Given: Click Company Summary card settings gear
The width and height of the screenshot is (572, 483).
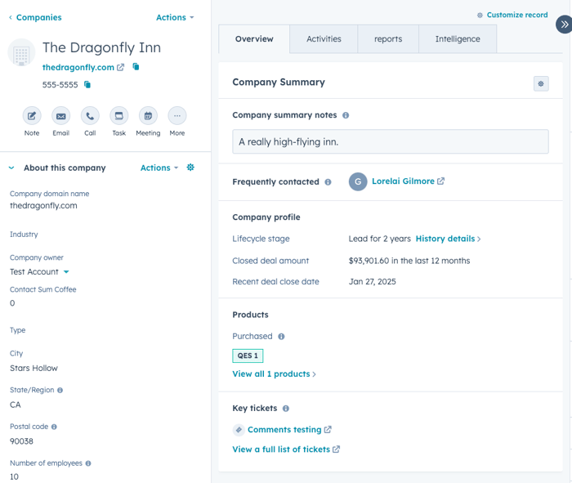Looking at the screenshot, I should [x=541, y=83].
